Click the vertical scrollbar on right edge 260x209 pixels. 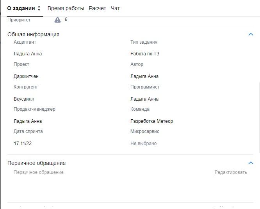pyautogui.click(x=258, y=117)
